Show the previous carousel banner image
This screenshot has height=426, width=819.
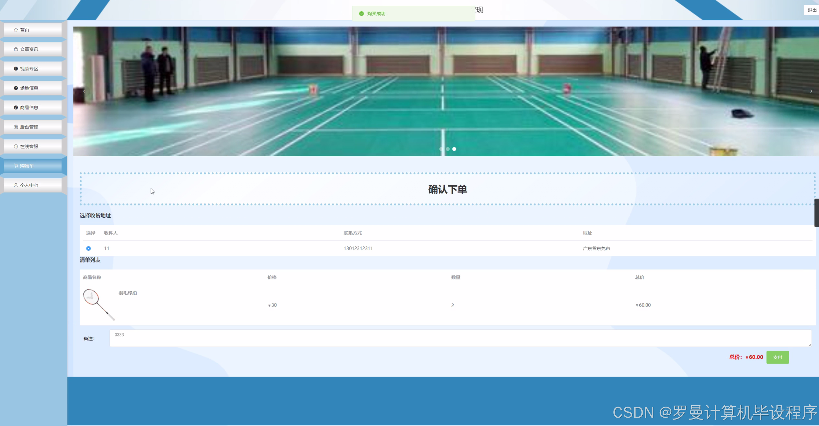point(84,91)
